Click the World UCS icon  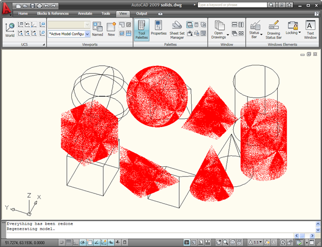[x=10, y=29]
